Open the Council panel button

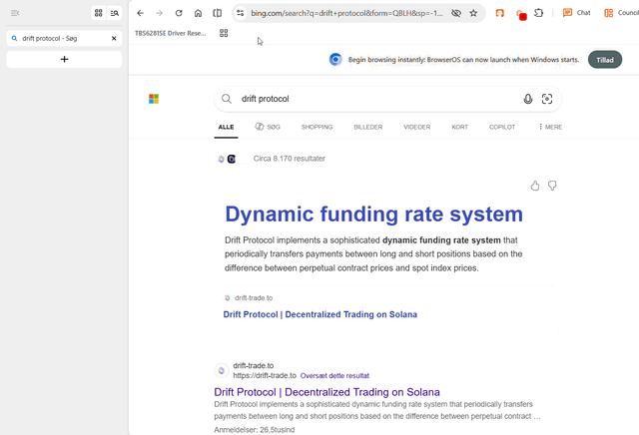pyautogui.click(x=621, y=13)
